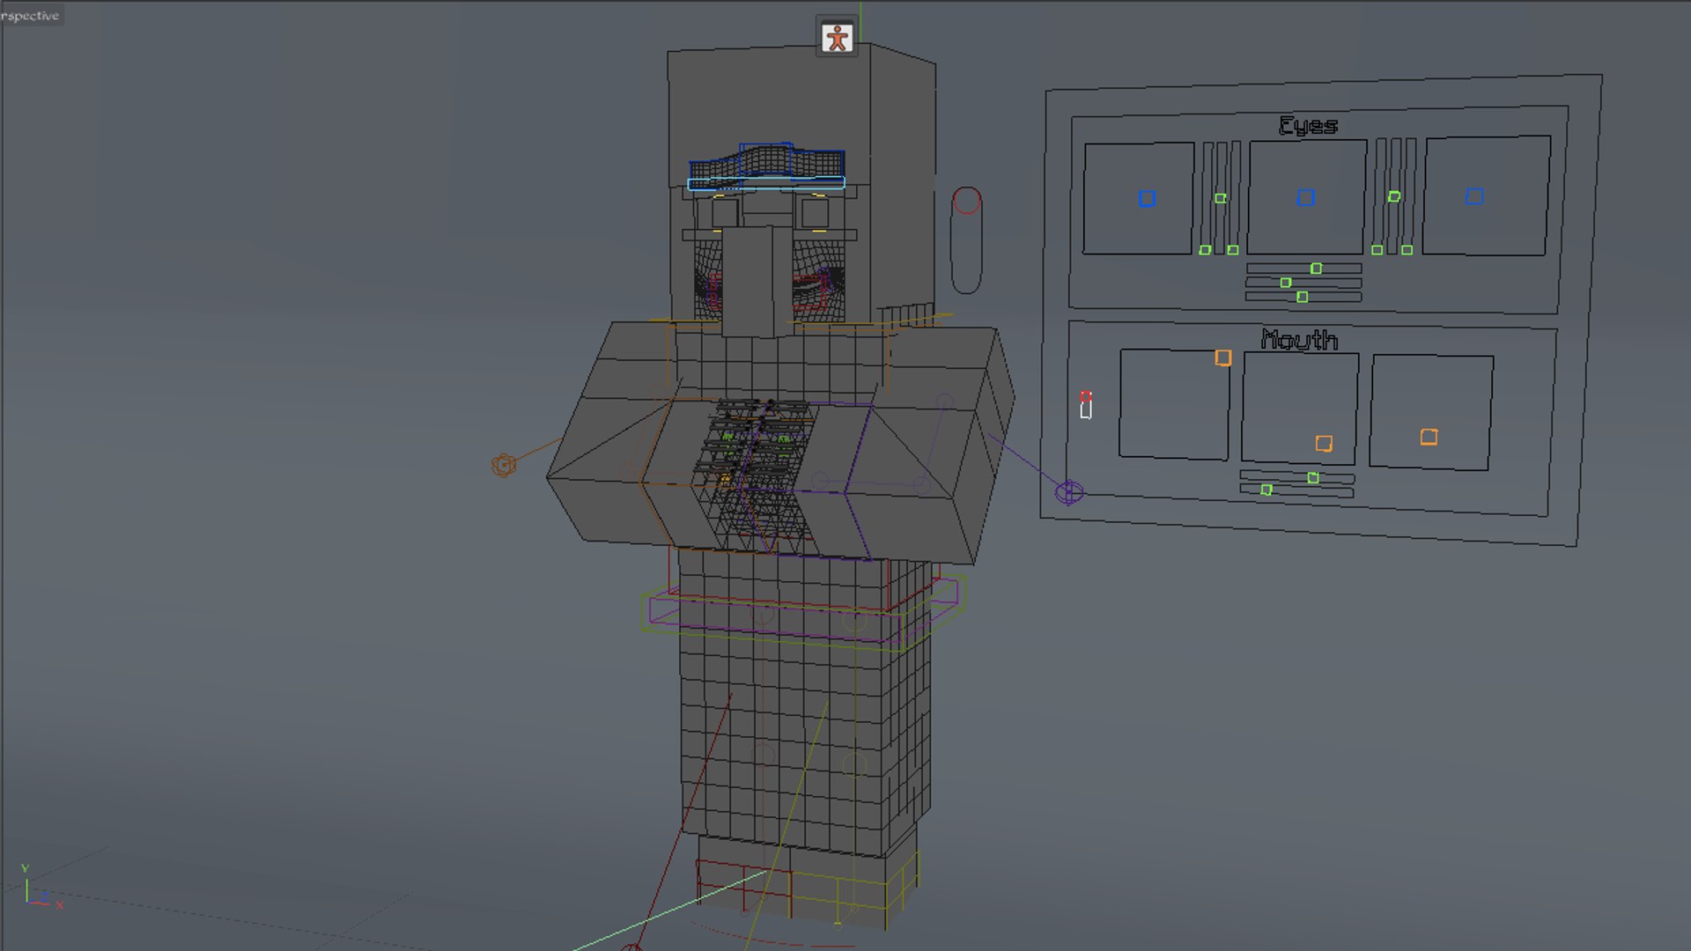
Task: Select the middle horizontal slider handle under Eyes
Action: (x=1286, y=283)
